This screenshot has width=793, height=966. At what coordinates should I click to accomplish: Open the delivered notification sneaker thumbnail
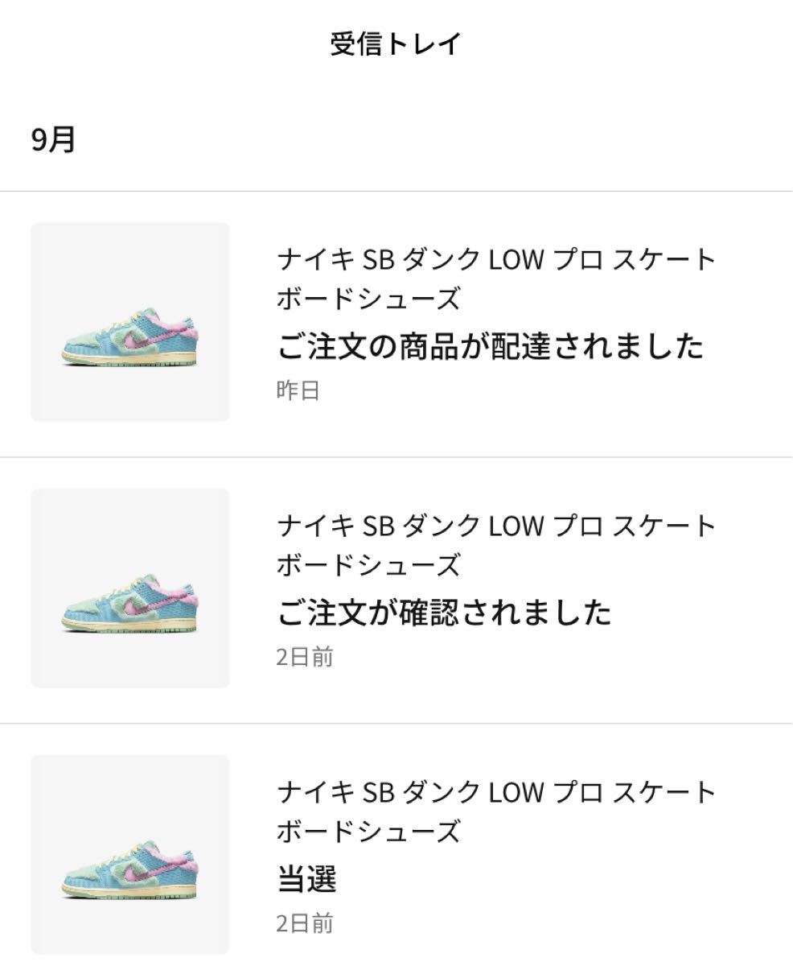pos(130,322)
